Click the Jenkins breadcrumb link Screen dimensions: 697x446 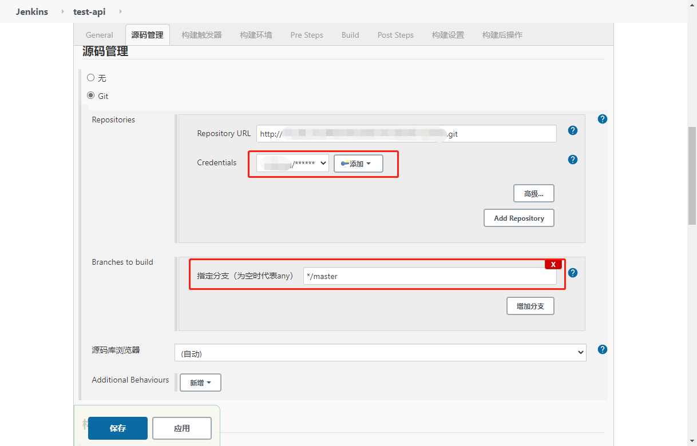[32, 11]
